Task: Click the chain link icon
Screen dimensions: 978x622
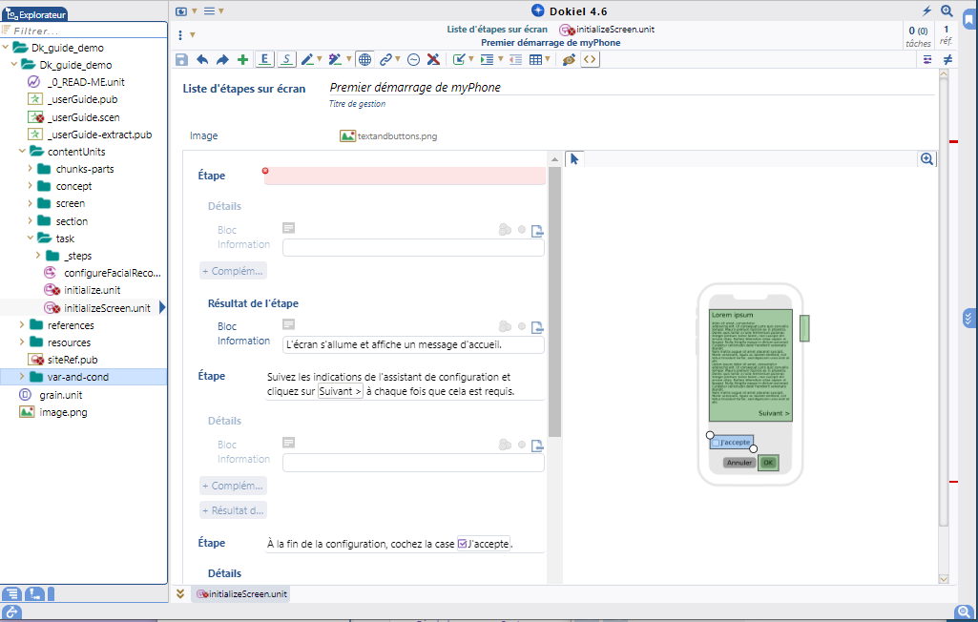Action: (386, 60)
